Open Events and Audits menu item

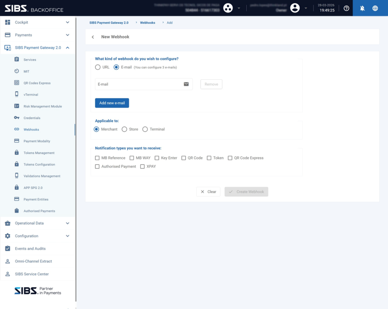click(x=30, y=249)
